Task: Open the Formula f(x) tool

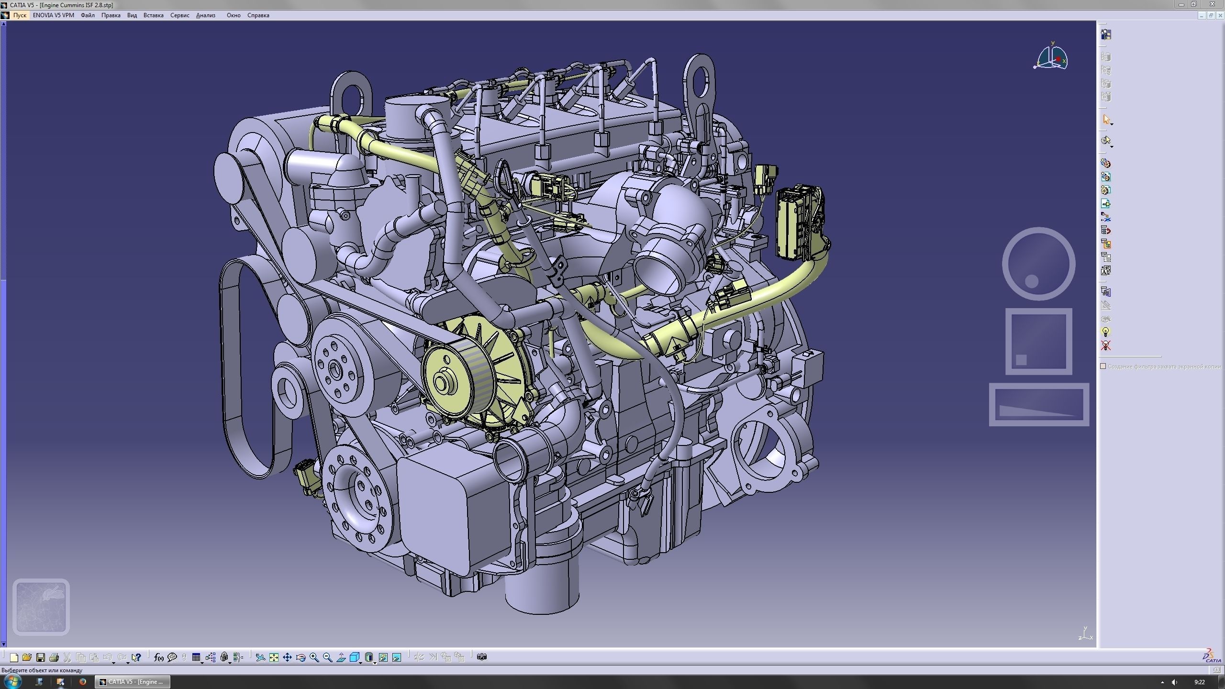Action: point(158,657)
